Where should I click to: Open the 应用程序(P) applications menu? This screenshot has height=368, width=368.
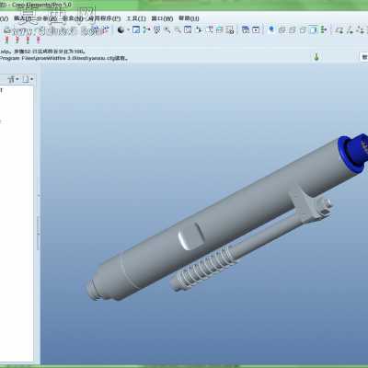pos(104,18)
